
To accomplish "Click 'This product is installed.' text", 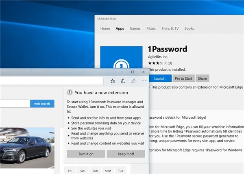I will 167,70.
